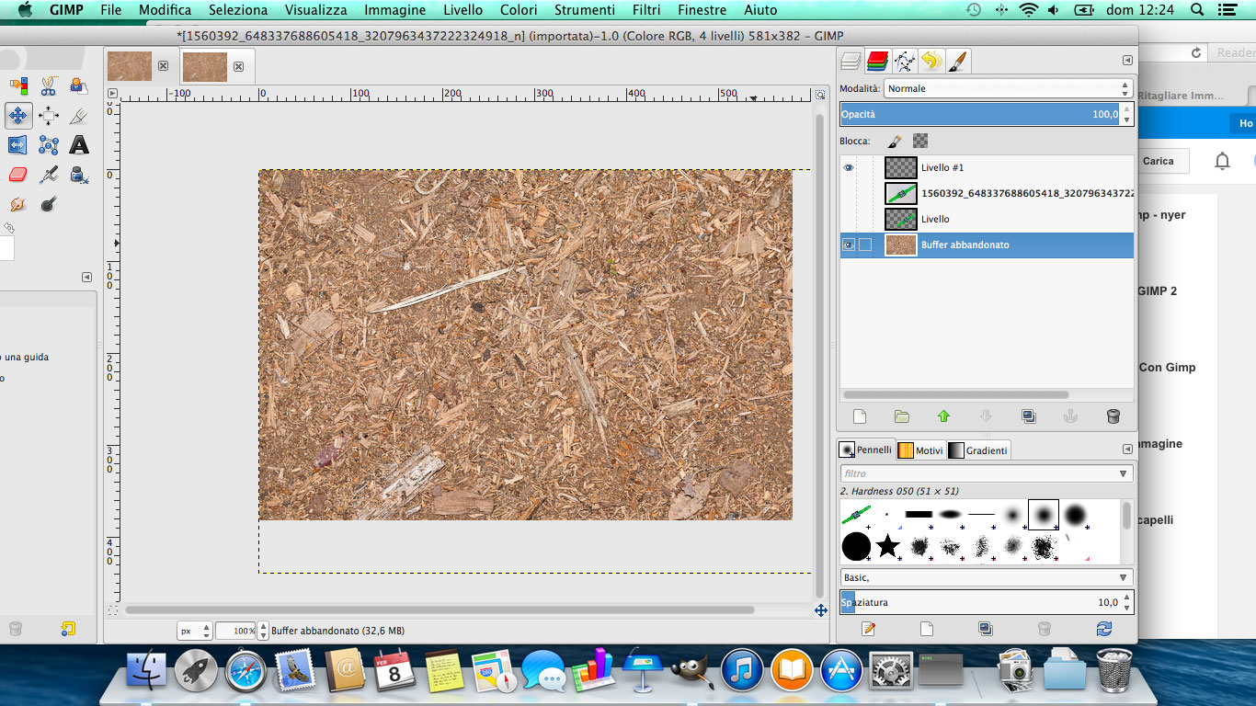Switch to the Channels tab

click(878, 62)
